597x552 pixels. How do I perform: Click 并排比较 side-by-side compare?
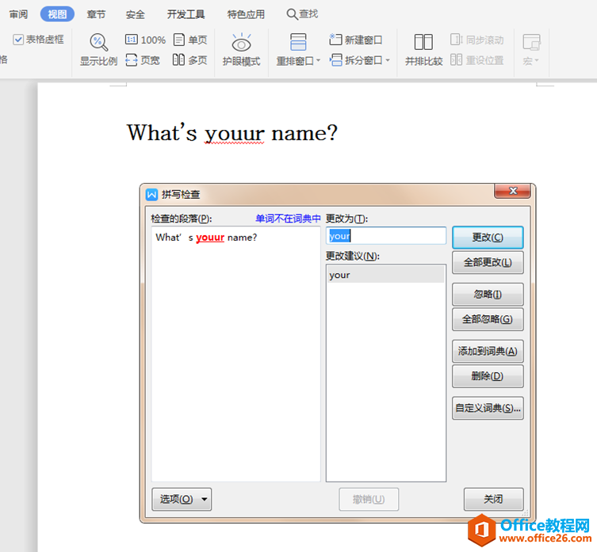[x=423, y=50]
